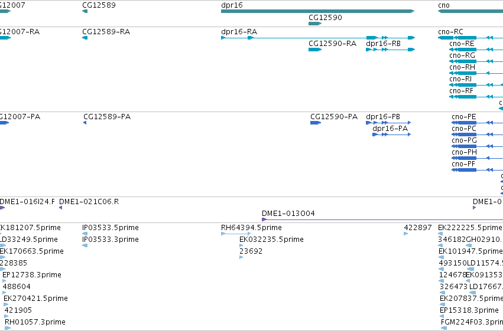The width and height of the screenshot is (503, 331).
Task: Select the cno-RE transcript label
Action: click(x=462, y=44)
